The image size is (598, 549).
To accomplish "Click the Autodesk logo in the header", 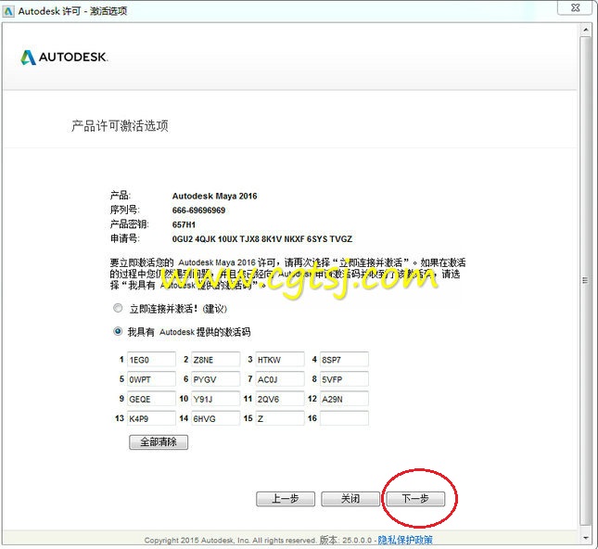I will click(x=64, y=57).
